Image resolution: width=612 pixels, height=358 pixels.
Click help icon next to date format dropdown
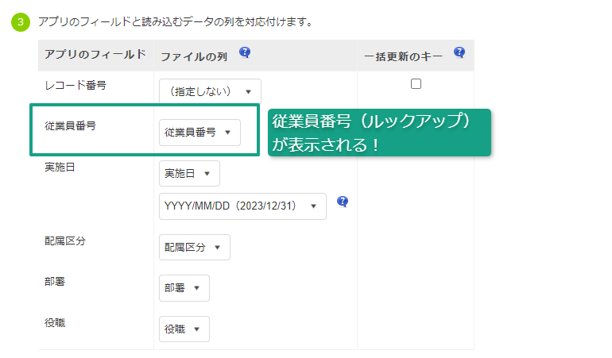343,202
